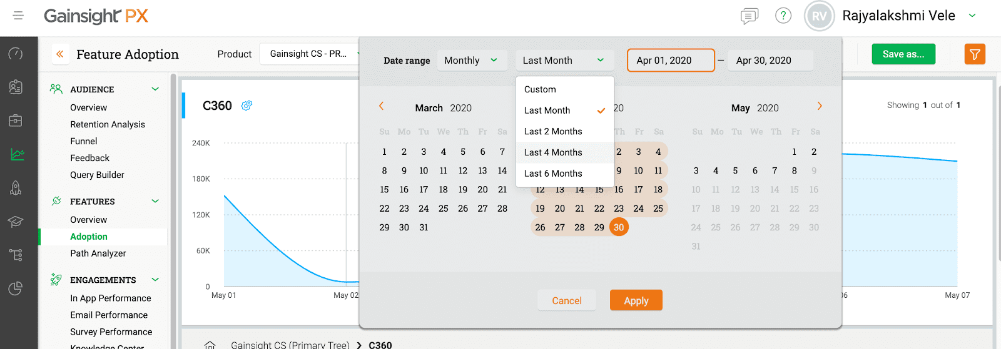Select the Last 4 Months option
Viewport: 1001px width, 349px height.
point(553,152)
